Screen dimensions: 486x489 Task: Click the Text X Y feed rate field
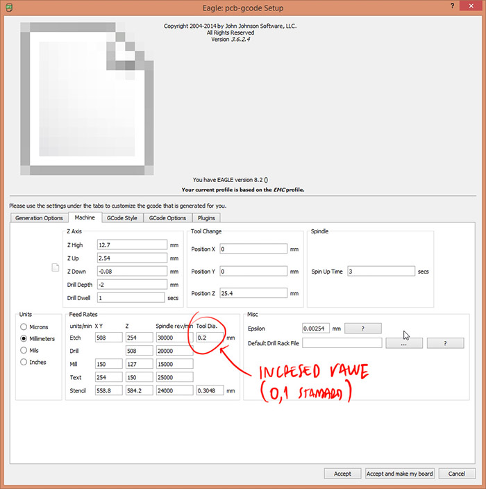pyautogui.click(x=109, y=377)
